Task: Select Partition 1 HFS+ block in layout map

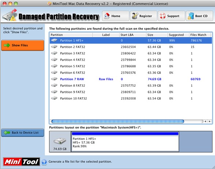Action: coord(125,142)
